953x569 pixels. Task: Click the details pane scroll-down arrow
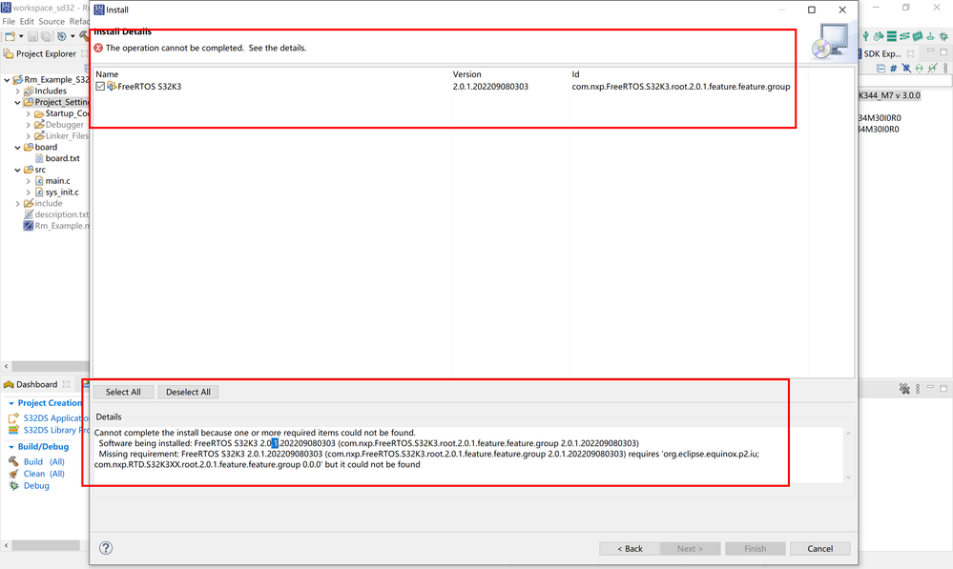point(848,478)
